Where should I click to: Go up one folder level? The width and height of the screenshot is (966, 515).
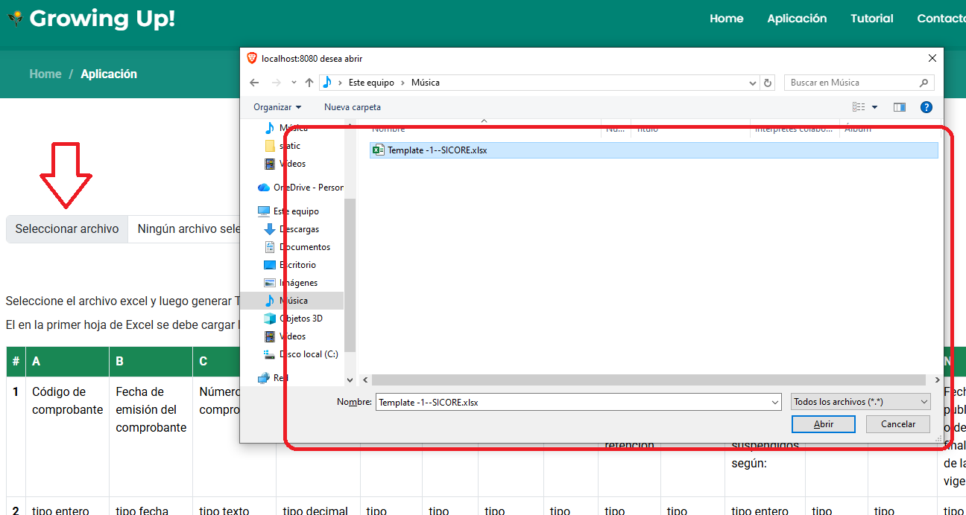coord(309,83)
